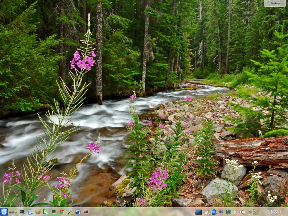This screenshot has height=216, width=288.
Task: Open the clipboard scissors tray icon
Action: [235, 212]
